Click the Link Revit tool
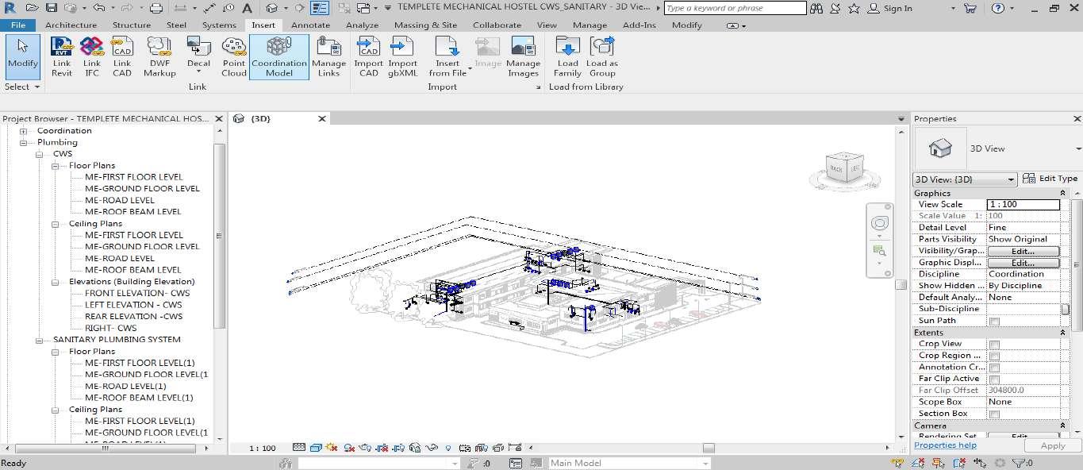The height and width of the screenshot is (470, 1083). click(62, 57)
